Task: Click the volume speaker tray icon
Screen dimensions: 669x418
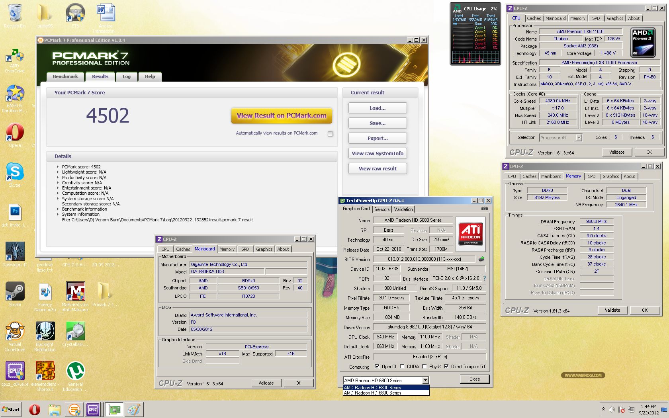Action: (612, 410)
